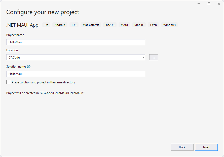The image size is (224, 157).
Task: Go Back to template selection
Action: pyautogui.click(x=182, y=147)
